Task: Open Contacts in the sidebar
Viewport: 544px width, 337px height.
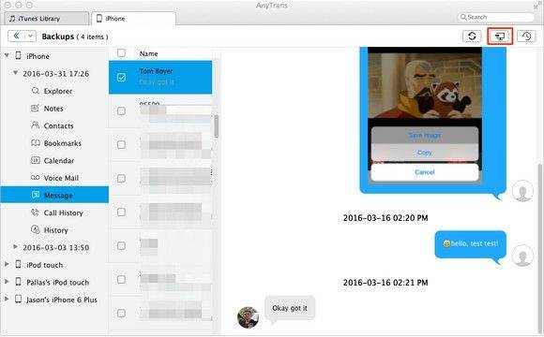Action: tap(58, 125)
